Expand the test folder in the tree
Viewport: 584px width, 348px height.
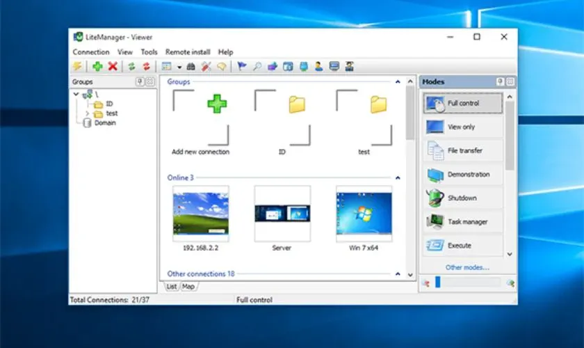coord(87,113)
